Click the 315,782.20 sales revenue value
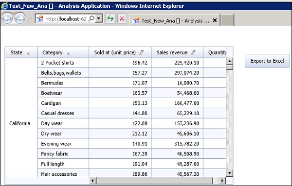This screenshot has width=292, height=186. [x=186, y=144]
